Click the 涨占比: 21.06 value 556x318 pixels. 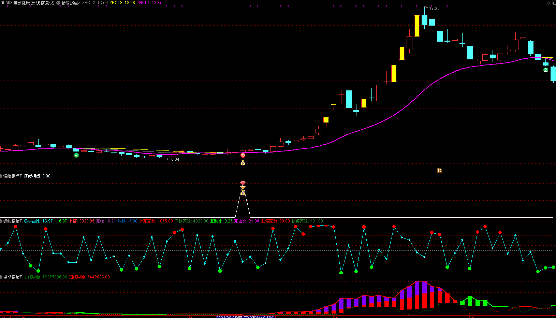point(247,221)
